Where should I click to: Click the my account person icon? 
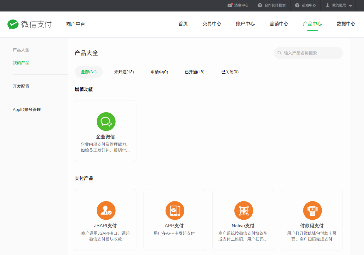(x=327, y=5)
